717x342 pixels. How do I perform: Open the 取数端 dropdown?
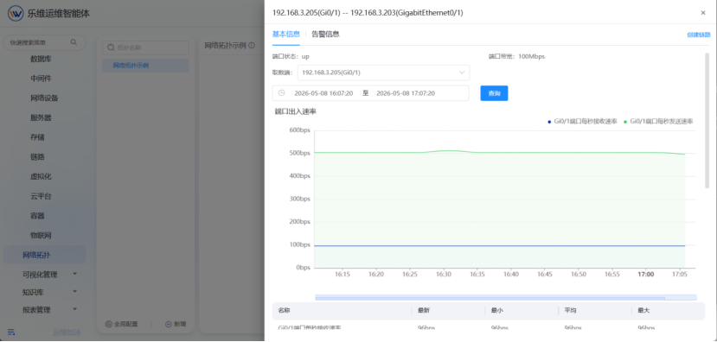click(384, 73)
